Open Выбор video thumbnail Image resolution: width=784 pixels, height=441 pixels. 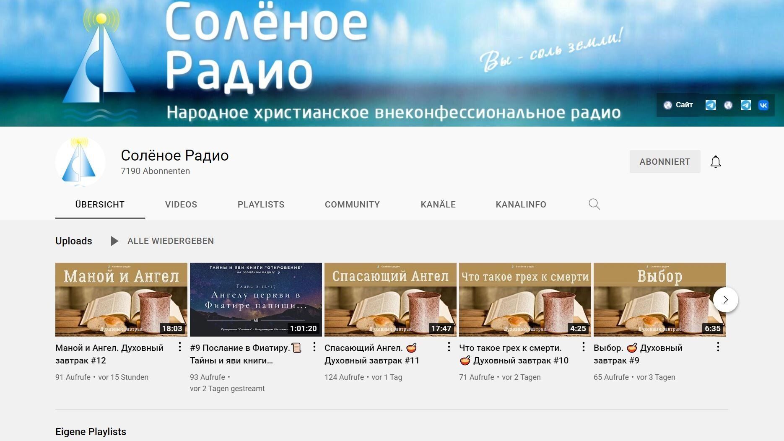click(x=659, y=300)
